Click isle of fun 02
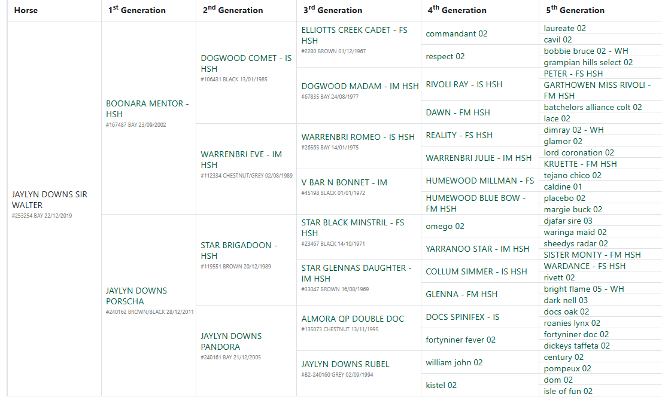This screenshot has height=397, width=662. click(568, 391)
